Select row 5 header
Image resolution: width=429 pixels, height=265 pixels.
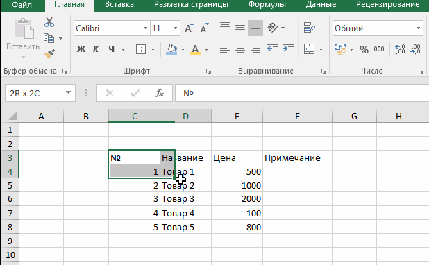point(10,185)
